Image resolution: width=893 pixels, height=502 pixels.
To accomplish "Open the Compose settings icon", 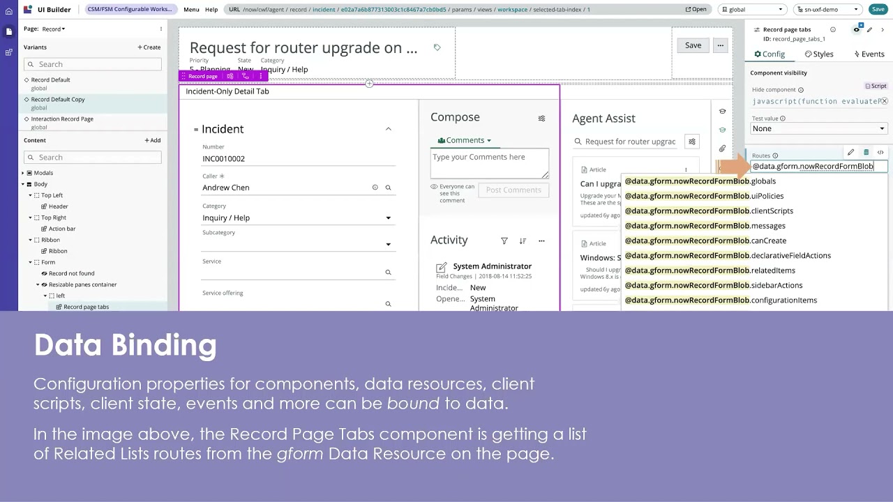I will click(x=541, y=119).
